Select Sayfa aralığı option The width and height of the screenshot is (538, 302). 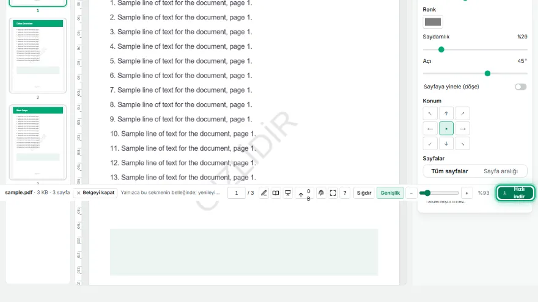click(501, 171)
